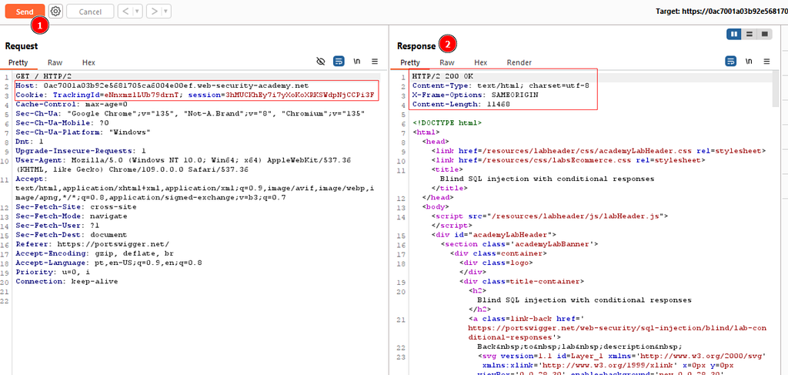Open the Request panel hamburger menu
This screenshot has width=788, height=375.
[x=375, y=62]
